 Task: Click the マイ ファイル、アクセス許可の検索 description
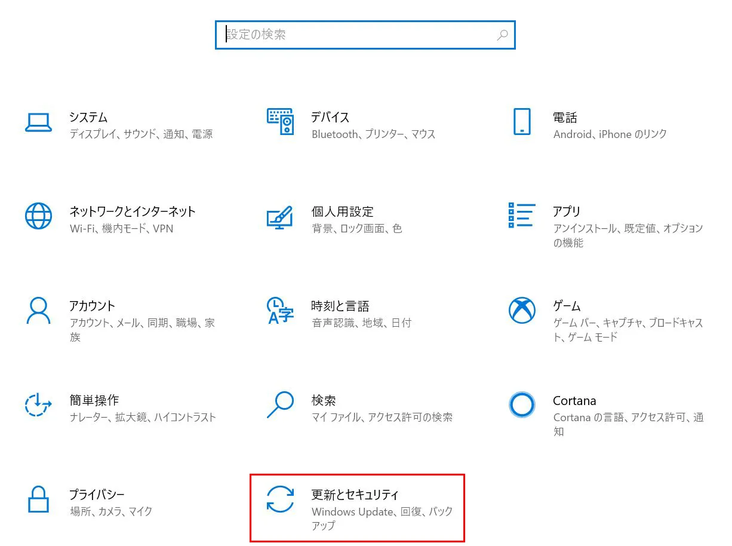click(382, 418)
